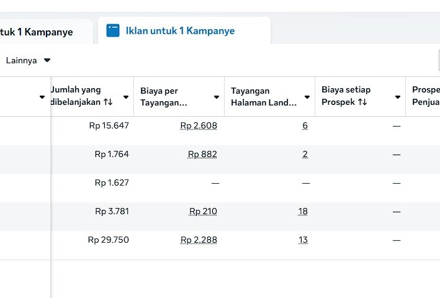
Task: Switch to the Iklan untuk 1 Kampanye tab
Action: click(180, 30)
